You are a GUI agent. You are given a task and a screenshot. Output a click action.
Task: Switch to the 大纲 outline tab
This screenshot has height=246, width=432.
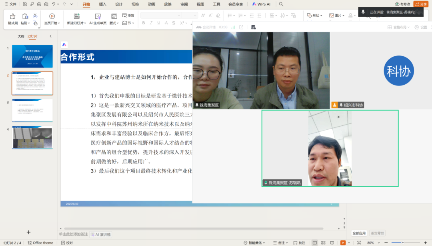pyautogui.click(x=21, y=36)
